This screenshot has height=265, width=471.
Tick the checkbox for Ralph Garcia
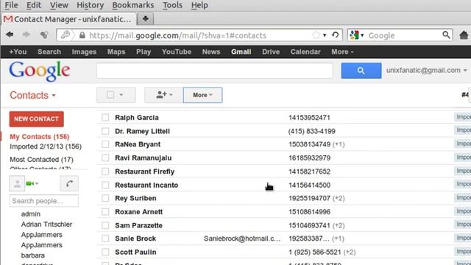pyautogui.click(x=105, y=118)
